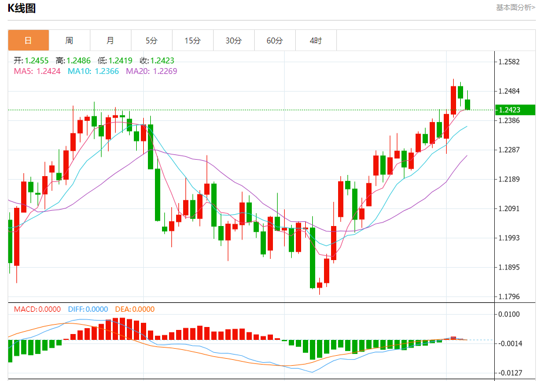This screenshot has width=540, height=381.
Task: Click the 高:1.2486 high price text
Action: 73,60
